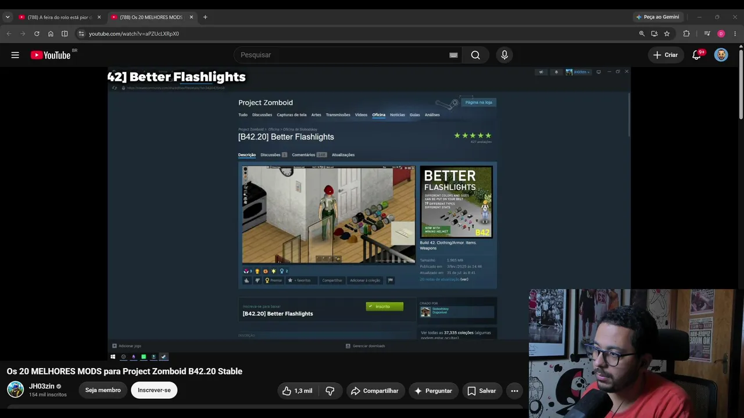Click the Peça ao Gemini button
Screen dimensions: 744x418
click(657, 17)
